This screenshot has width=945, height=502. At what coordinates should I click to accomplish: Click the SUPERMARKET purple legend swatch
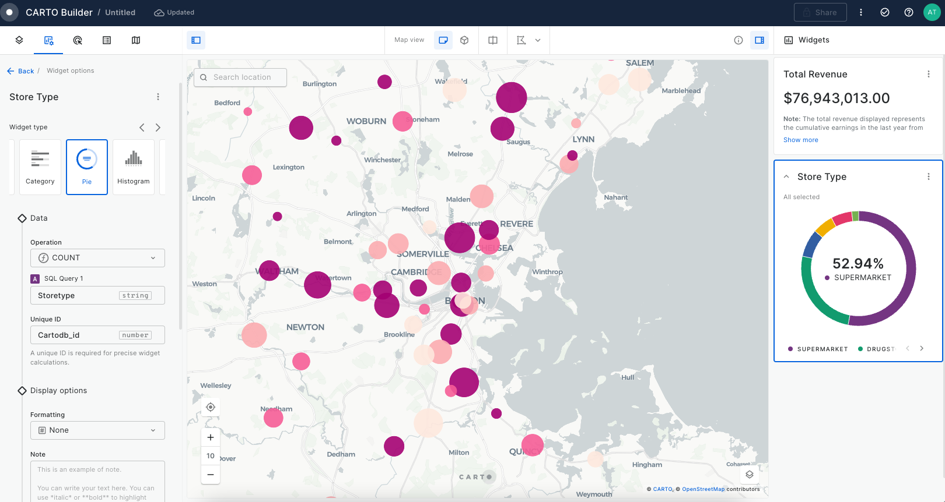pyautogui.click(x=790, y=349)
